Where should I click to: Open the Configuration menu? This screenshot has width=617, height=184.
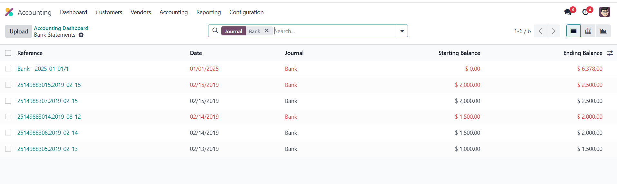tap(246, 12)
